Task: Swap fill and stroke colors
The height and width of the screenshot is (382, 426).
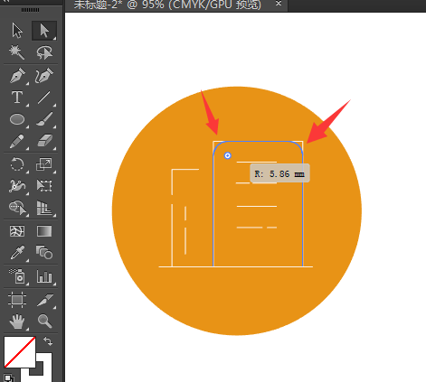Action: click(48, 341)
